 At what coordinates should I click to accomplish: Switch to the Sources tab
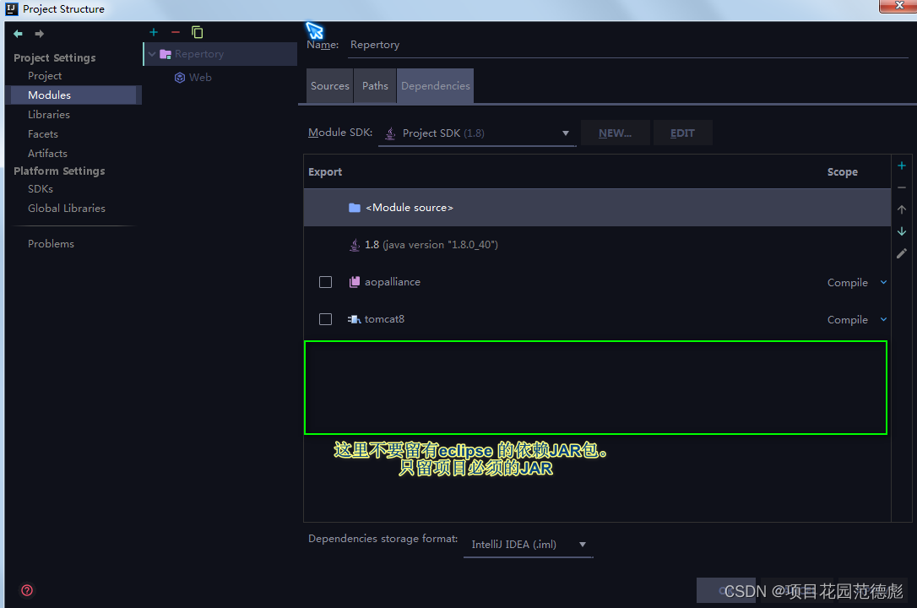pyautogui.click(x=330, y=86)
